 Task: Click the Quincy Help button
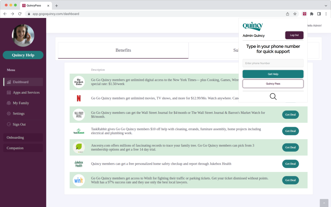click(23, 55)
